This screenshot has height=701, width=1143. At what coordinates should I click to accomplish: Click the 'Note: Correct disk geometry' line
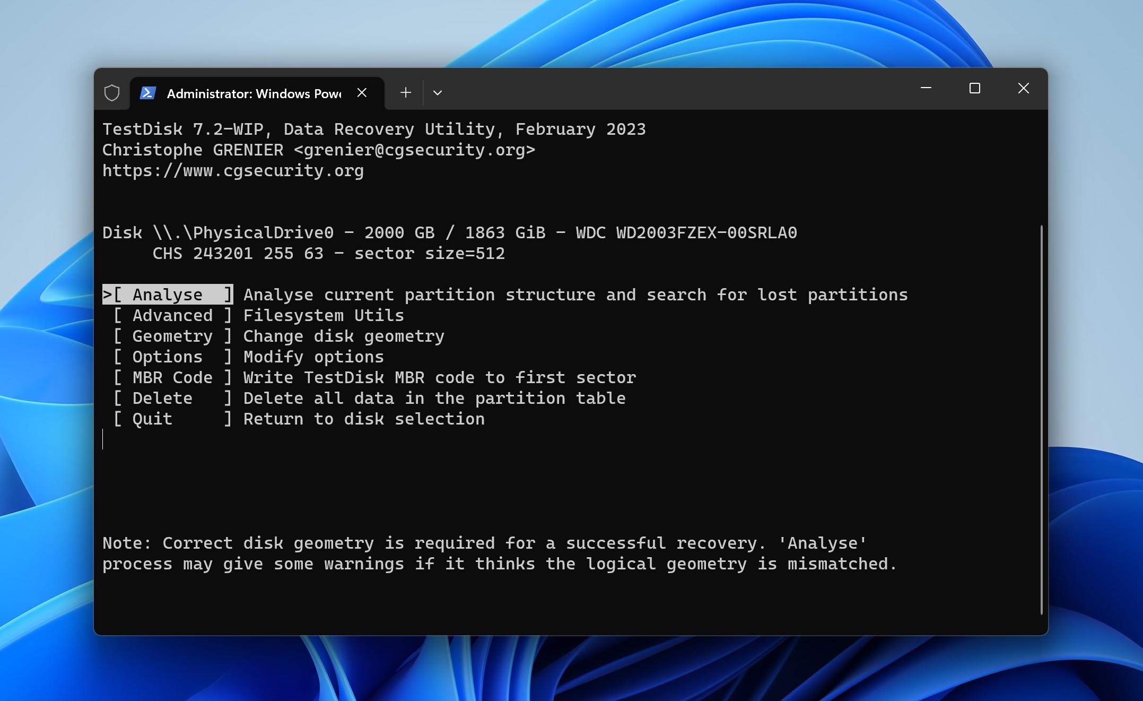click(x=485, y=543)
